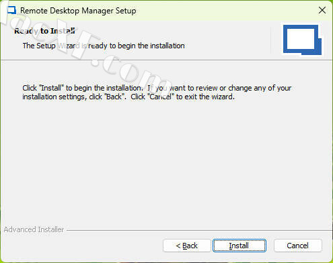Viewport: 333px width, 263px height.
Task: Click the "Advanced Installer" label
Action: [x=34, y=229]
